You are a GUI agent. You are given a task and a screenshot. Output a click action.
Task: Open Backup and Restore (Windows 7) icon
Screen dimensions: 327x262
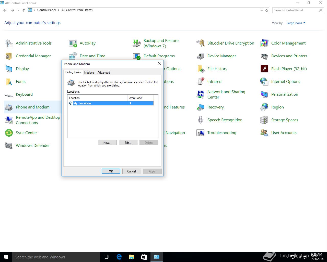pos(137,43)
